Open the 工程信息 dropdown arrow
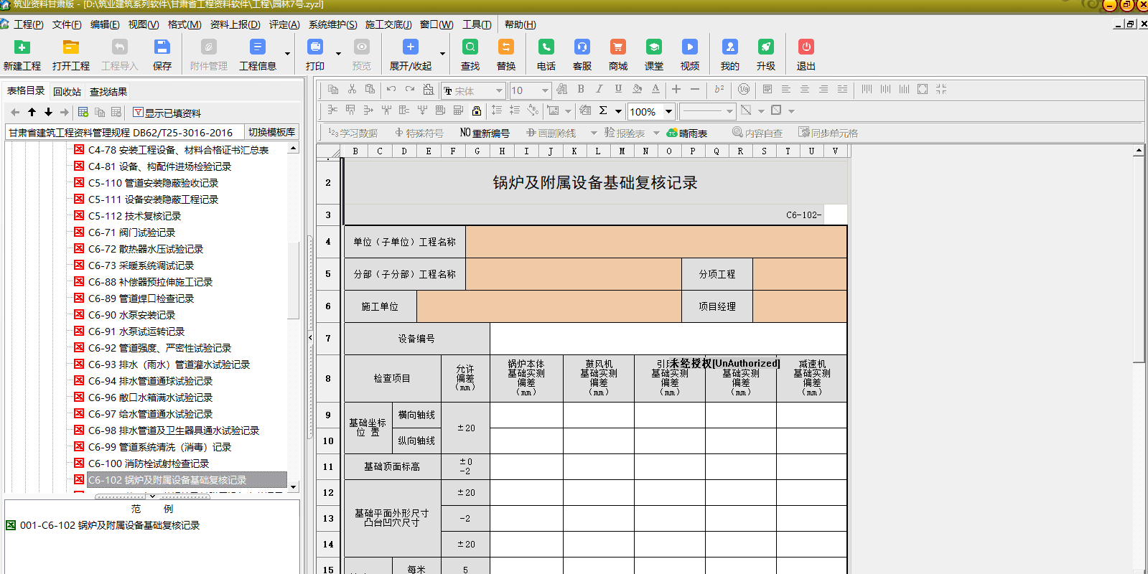1148x574 pixels. pyautogui.click(x=287, y=53)
